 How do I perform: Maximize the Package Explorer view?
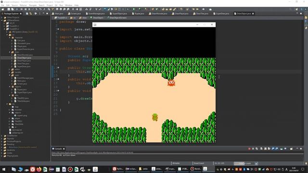pos(47,13)
